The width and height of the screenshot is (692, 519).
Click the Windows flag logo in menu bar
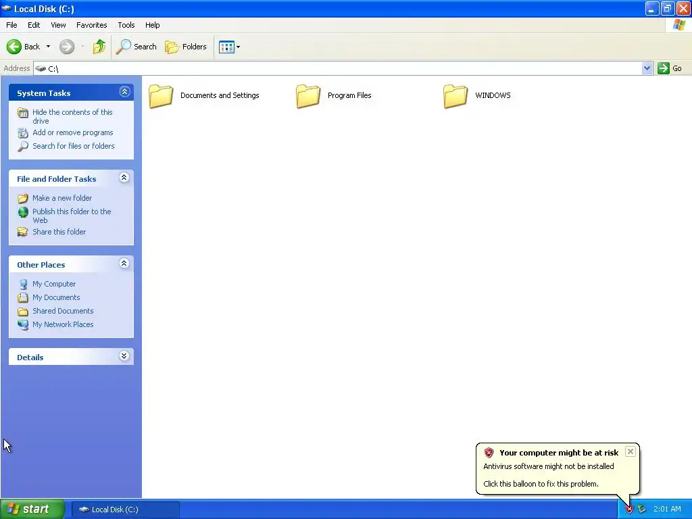coord(678,25)
